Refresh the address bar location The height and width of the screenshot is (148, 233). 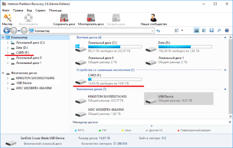[x=158, y=31]
